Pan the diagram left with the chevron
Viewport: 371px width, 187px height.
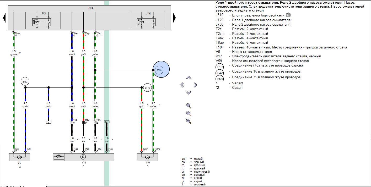coord(182,85)
